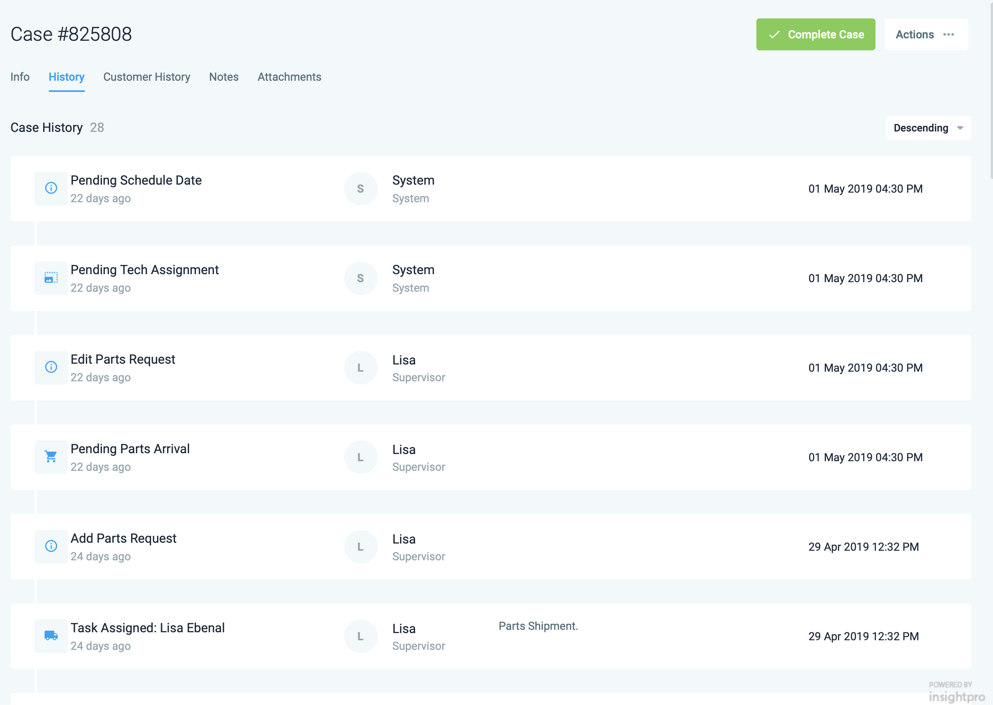Click the Task Assigned: Lisa Ebenal entry title
Screen dimensions: 993x705
(148, 628)
